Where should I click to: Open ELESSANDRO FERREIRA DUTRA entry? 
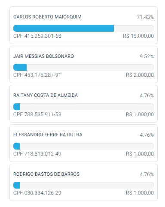click(x=83, y=143)
